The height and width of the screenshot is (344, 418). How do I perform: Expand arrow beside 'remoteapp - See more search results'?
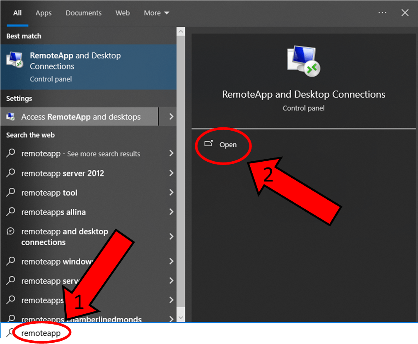click(171, 153)
